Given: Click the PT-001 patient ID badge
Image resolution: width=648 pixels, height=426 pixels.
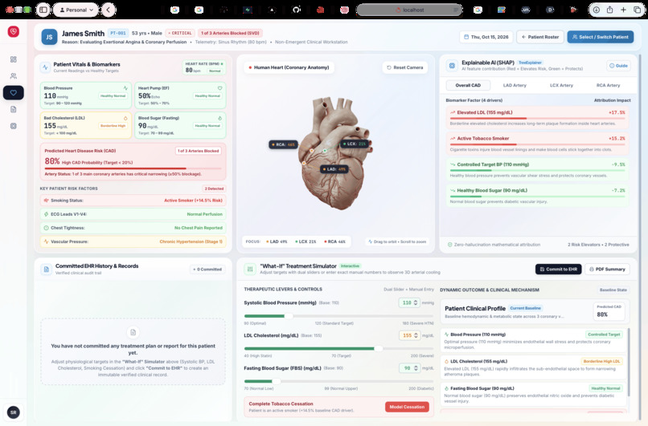Looking at the screenshot, I should 117,33.
